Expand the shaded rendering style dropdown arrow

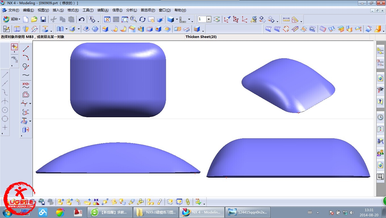177,19
